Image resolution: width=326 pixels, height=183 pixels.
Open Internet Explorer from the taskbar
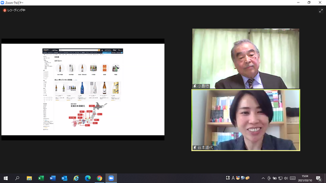coord(76,178)
